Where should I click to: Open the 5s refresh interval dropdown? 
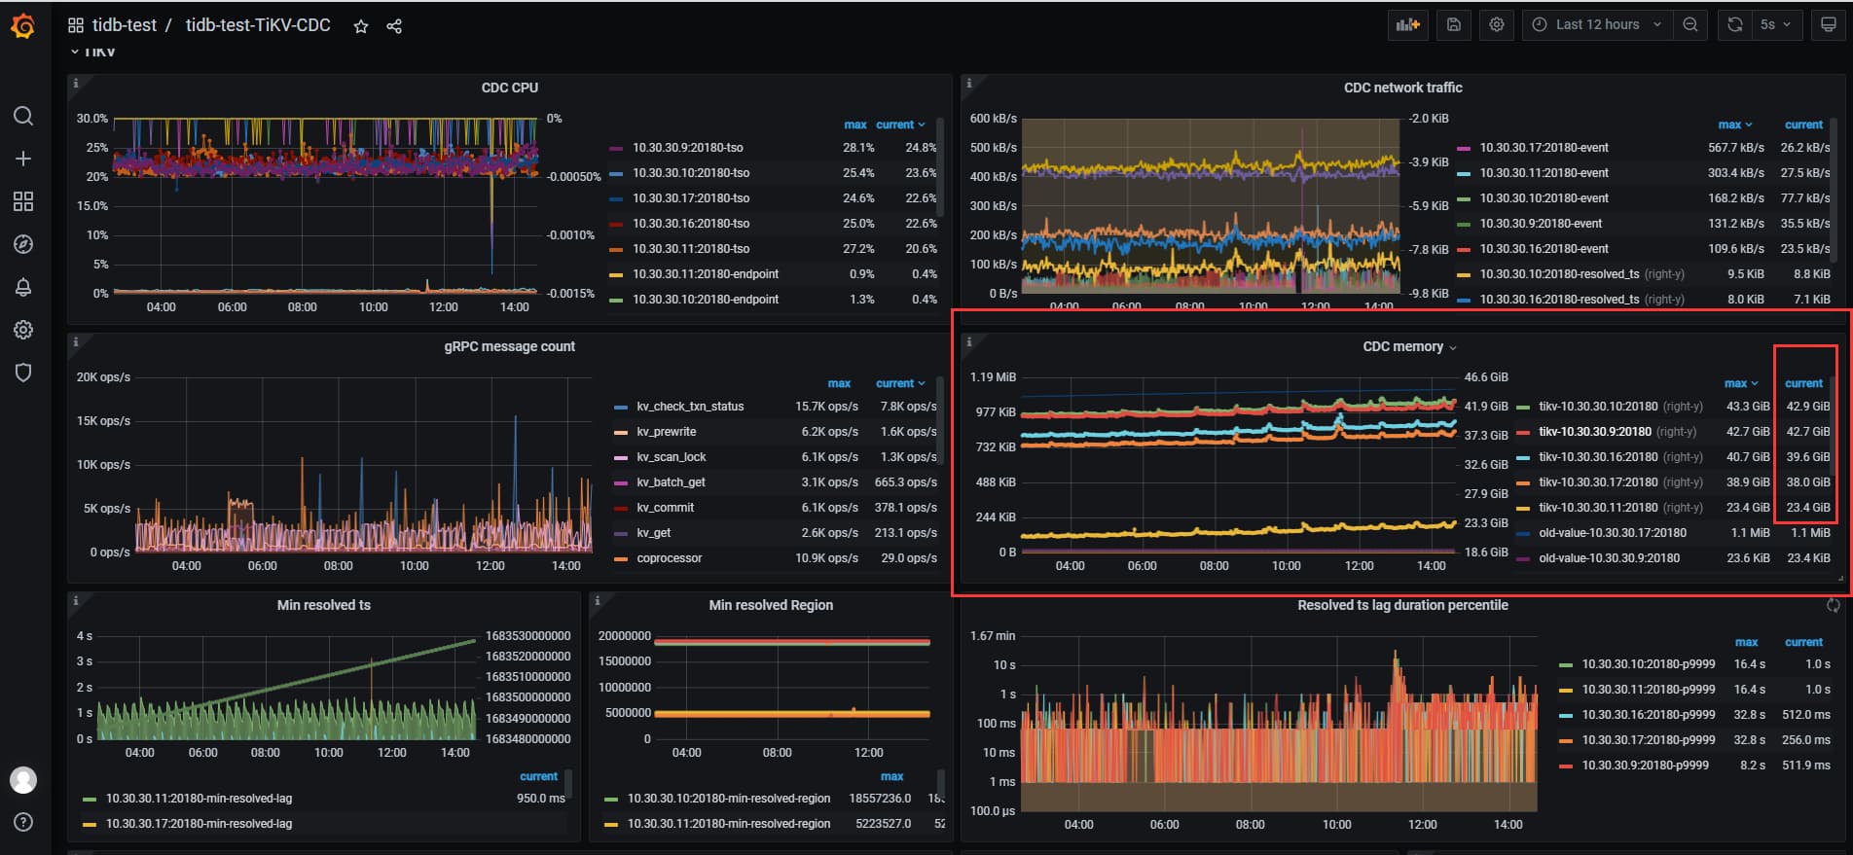click(x=1775, y=25)
